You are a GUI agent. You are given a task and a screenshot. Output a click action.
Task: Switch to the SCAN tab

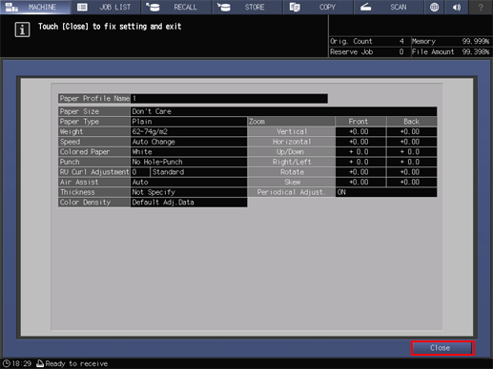coord(389,7)
